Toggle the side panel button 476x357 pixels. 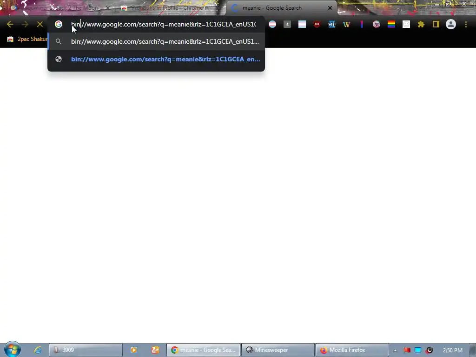click(436, 24)
